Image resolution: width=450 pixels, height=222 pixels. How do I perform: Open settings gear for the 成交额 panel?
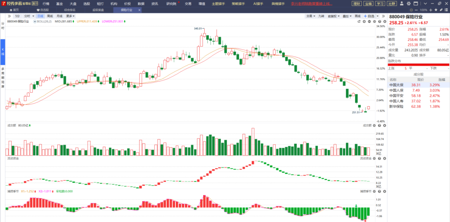[374, 125]
